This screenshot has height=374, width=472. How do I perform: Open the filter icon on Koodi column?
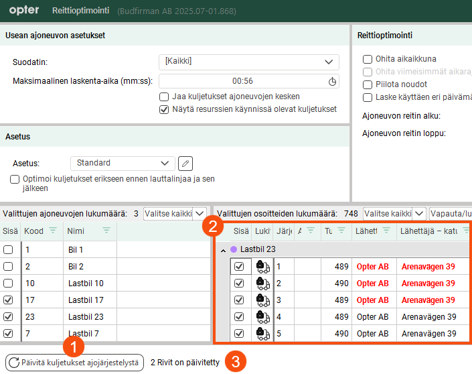tap(54, 231)
